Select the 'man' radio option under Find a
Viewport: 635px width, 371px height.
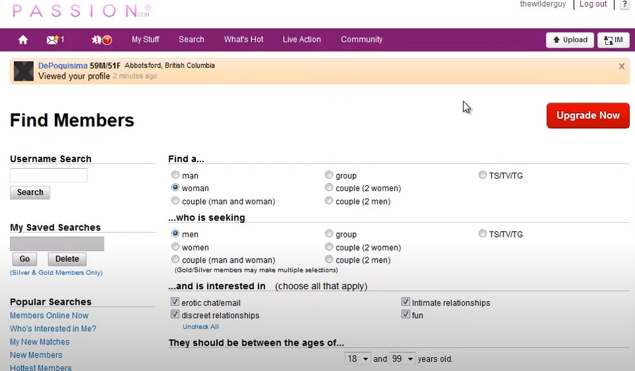click(175, 175)
